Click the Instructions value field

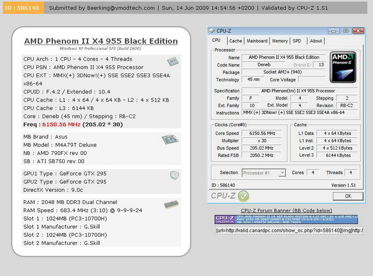299,112
